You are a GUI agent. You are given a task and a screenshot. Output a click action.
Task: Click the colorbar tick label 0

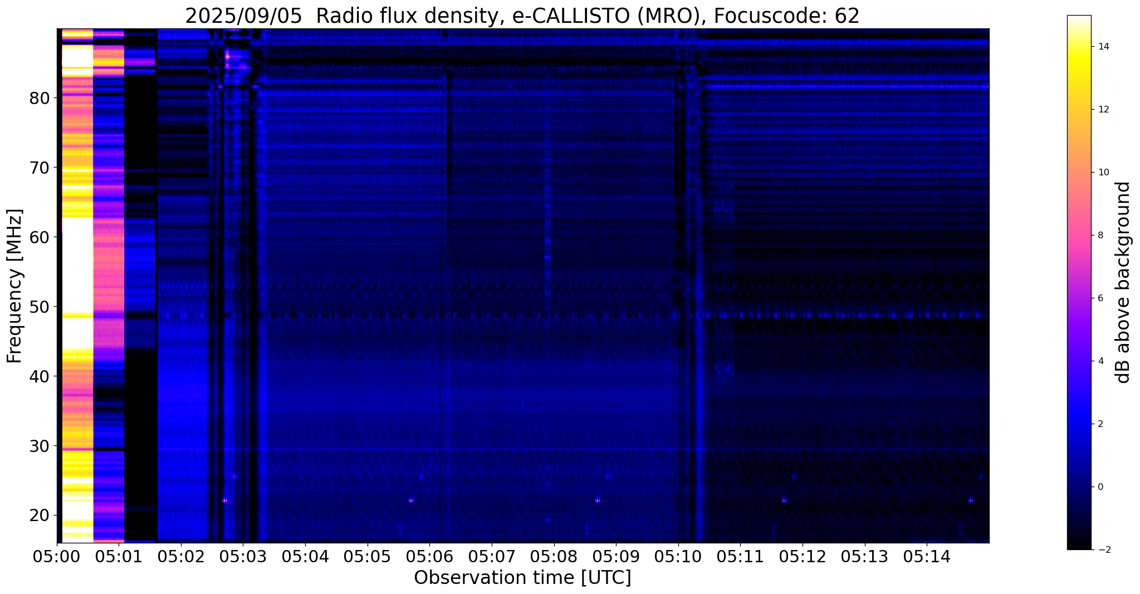[x=1099, y=487]
